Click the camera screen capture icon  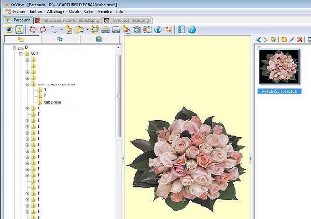[137, 30]
